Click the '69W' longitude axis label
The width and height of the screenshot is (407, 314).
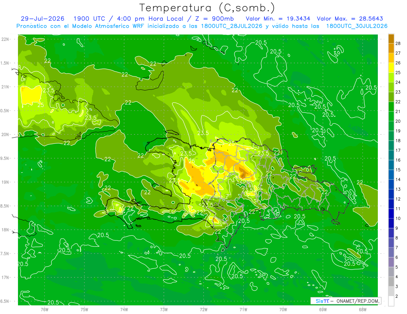coord(323,309)
